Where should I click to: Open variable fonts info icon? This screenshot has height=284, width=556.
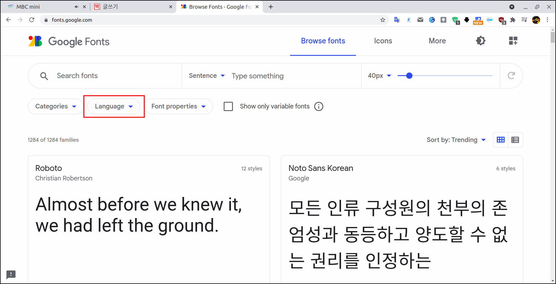tap(319, 106)
